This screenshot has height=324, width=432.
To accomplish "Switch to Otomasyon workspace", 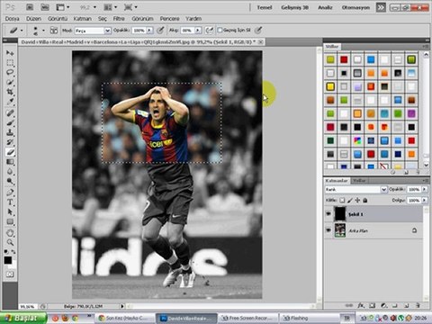I will click(355, 7).
